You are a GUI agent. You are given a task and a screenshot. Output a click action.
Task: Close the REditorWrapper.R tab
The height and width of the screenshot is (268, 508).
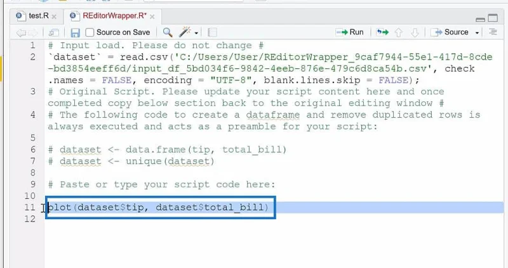152,16
